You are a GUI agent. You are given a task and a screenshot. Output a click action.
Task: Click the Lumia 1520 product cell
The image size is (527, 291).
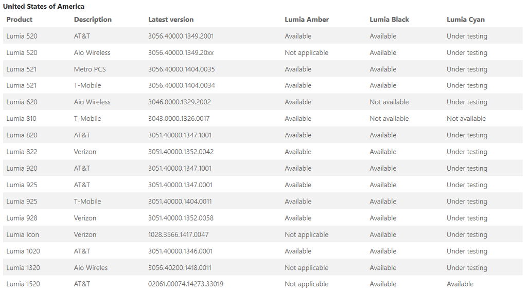coord(23,284)
